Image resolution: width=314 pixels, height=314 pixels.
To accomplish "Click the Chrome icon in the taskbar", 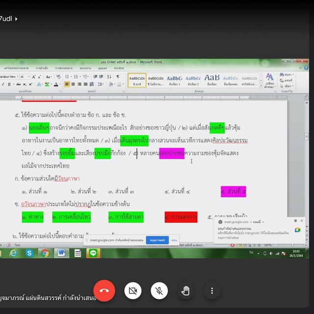I will [45, 253].
